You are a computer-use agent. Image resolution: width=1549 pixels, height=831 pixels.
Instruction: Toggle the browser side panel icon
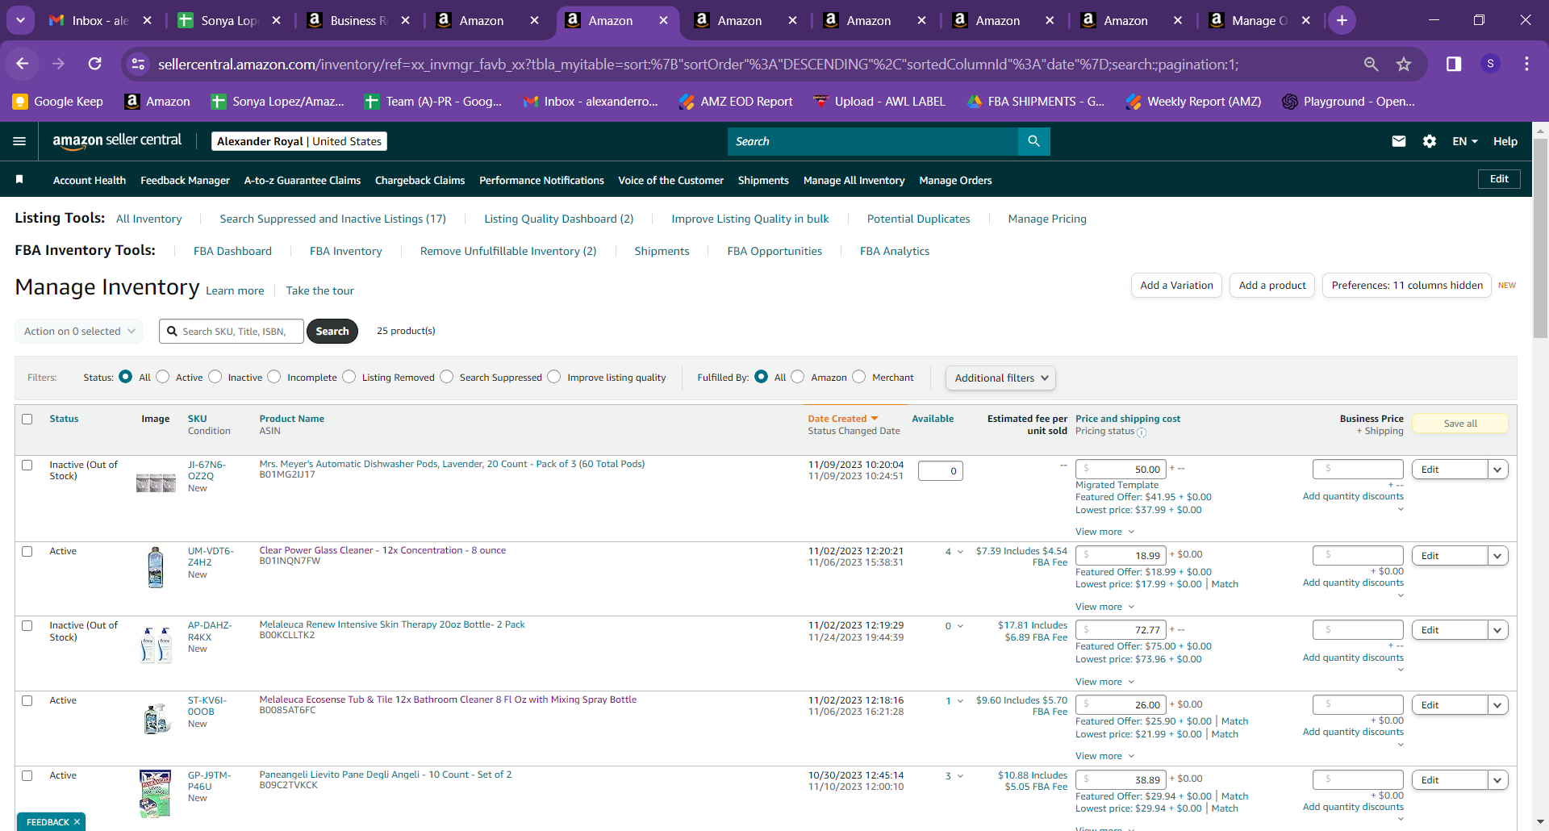[x=1454, y=64]
